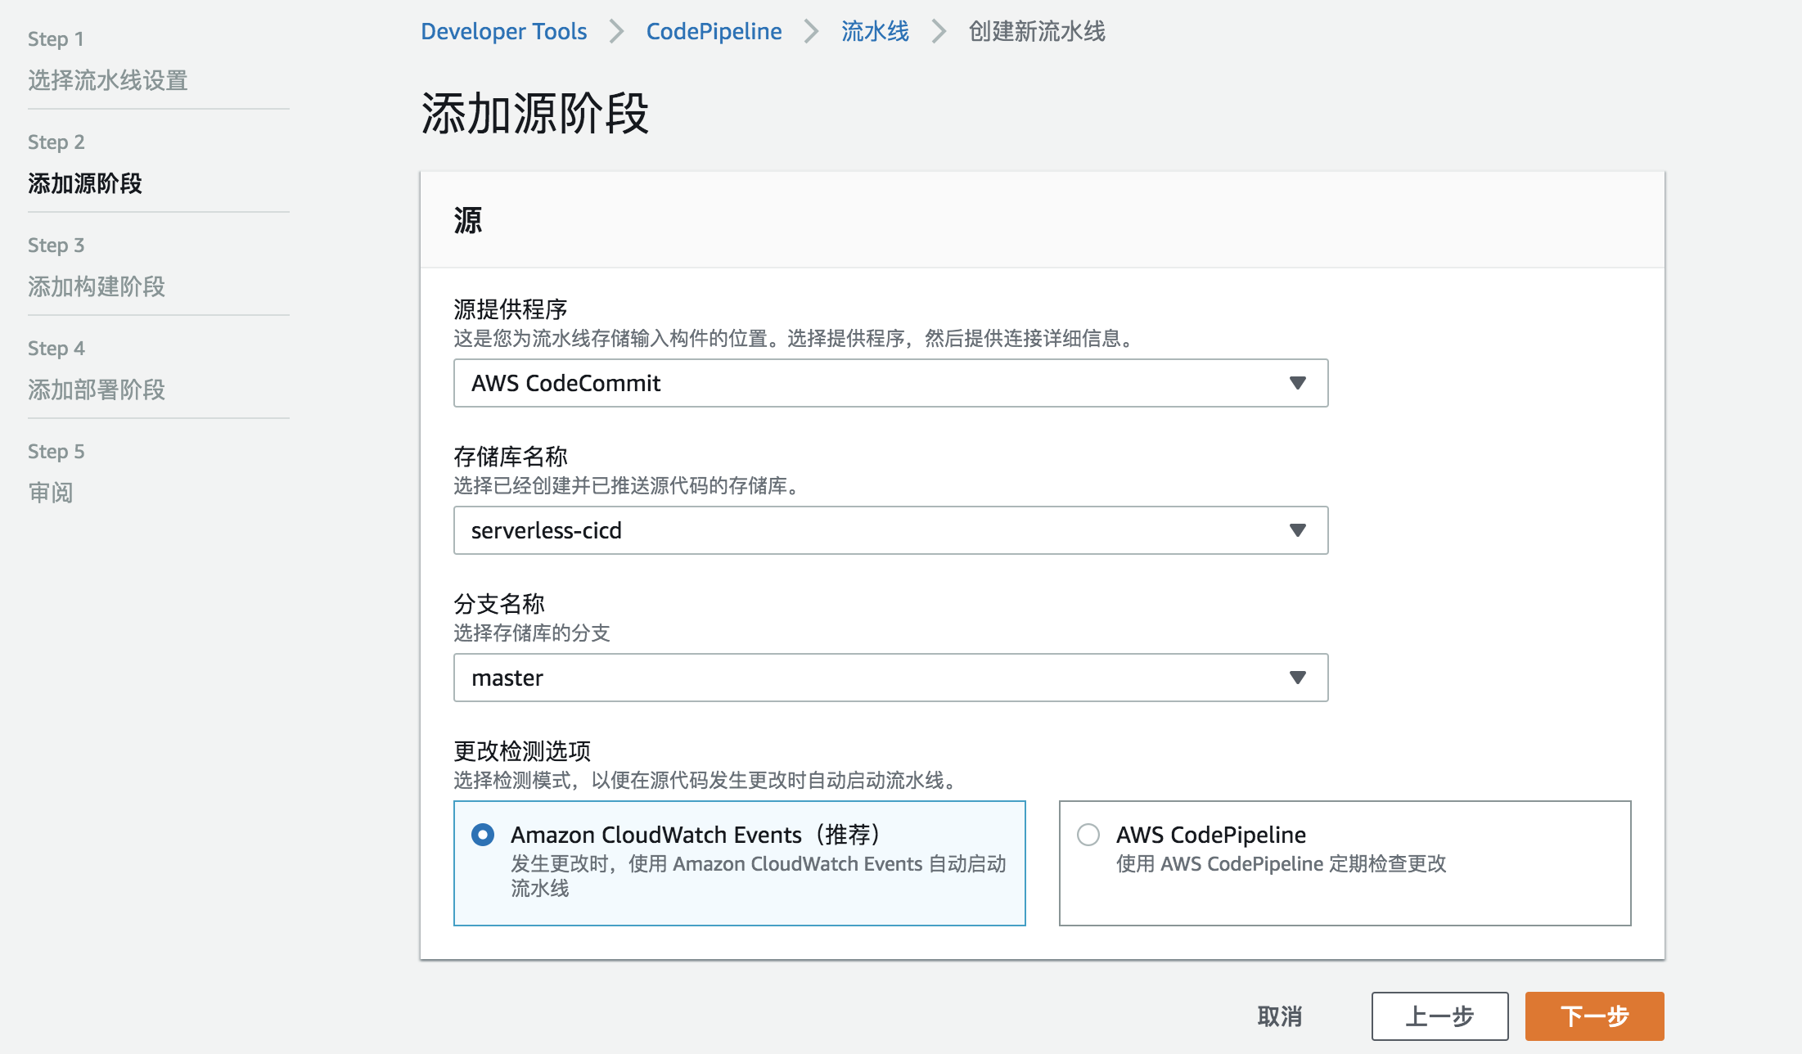
Task: Click the arrow of the AWS CodeCommit selector
Action: pos(1297,383)
